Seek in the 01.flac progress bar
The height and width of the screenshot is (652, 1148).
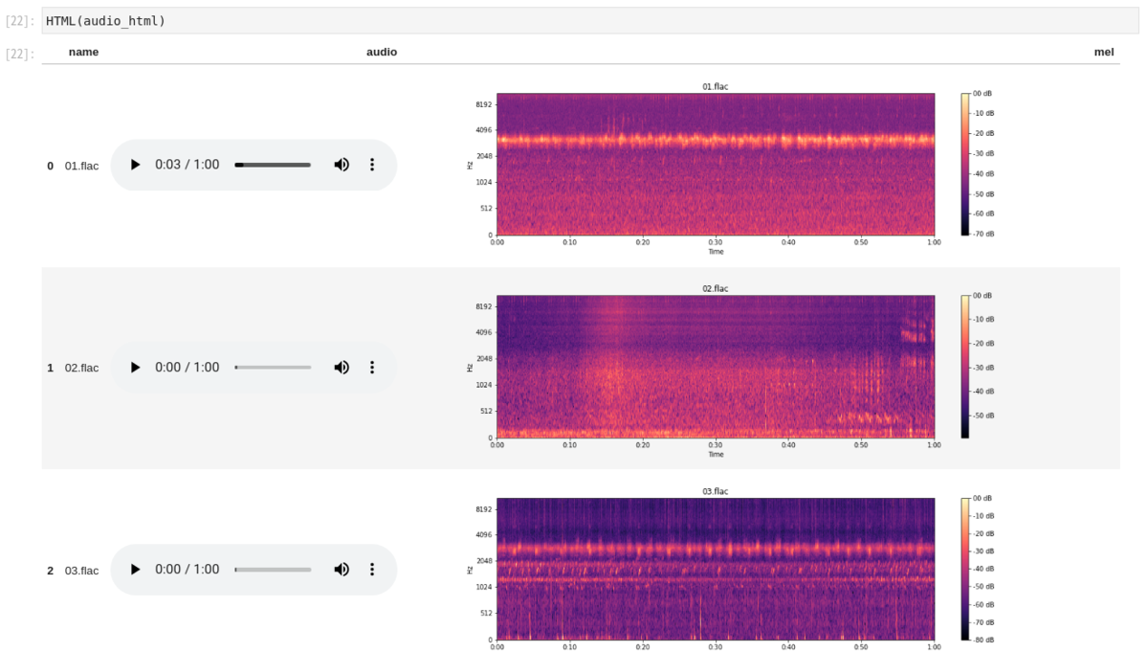pyautogui.click(x=273, y=165)
